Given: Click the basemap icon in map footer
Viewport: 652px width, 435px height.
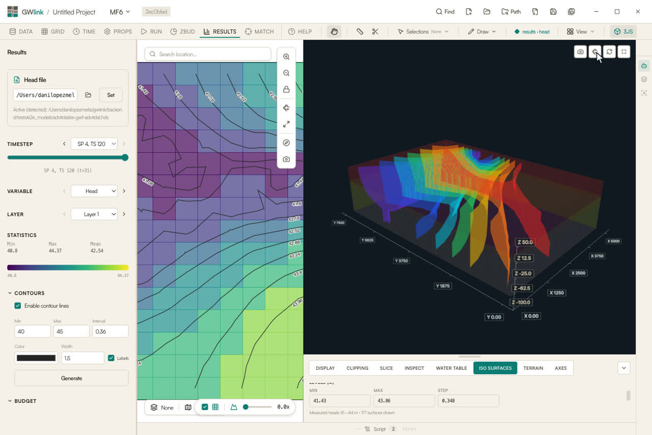Looking at the screenshot, I should pos(188,407).
